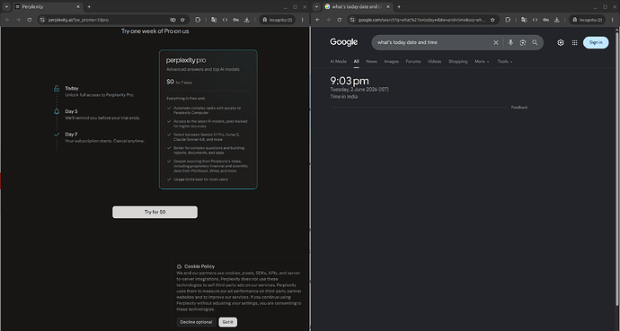Viewport: 620px width, 331px height.
Task: Bookmark the Perplexity page with the star
Action: pyautogui.click(x=182, y=20)
